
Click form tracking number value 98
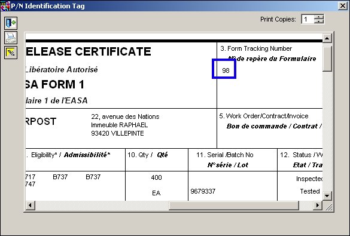tap(226, 71)
